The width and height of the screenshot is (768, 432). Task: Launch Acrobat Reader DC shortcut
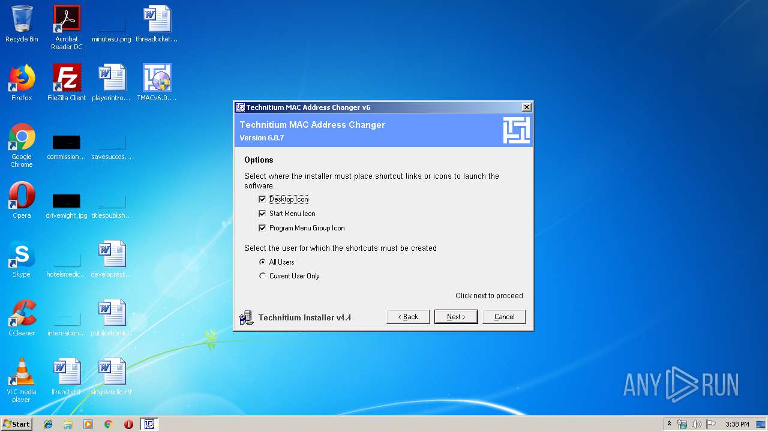(x=67, y=28)
